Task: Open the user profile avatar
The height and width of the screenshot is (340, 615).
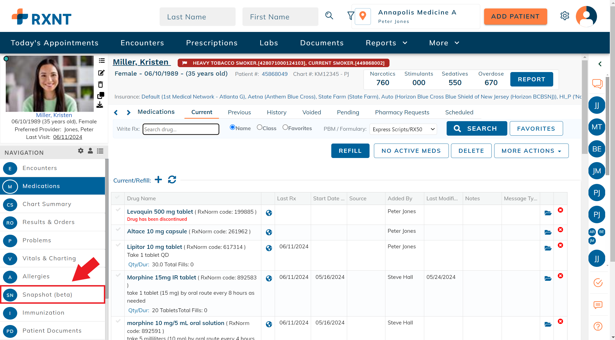Action: (586, 16)
